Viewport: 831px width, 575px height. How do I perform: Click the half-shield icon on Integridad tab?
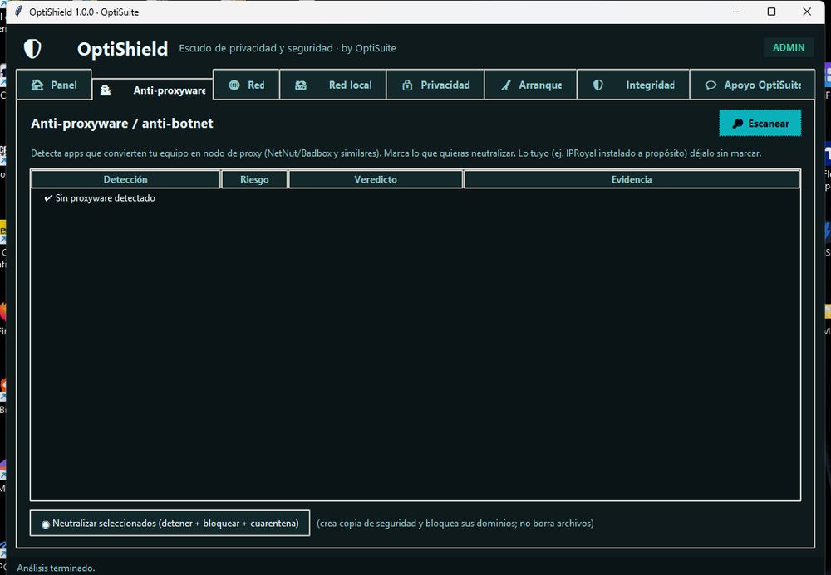[597, 85]
